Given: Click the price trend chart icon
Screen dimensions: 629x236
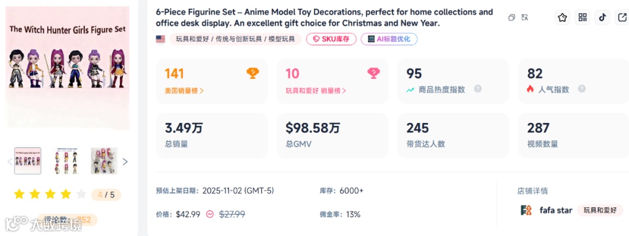Looking at the screenshot, I should click(210, 214).
